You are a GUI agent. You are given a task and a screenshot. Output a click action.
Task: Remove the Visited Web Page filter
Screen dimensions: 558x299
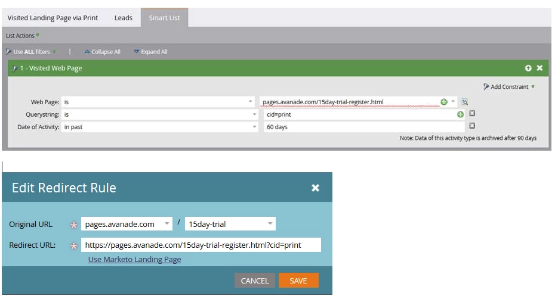click(x=540, y=68)
